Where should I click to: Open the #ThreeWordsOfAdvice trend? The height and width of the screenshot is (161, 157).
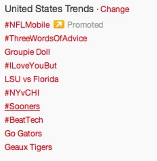(x=46, y=39)
